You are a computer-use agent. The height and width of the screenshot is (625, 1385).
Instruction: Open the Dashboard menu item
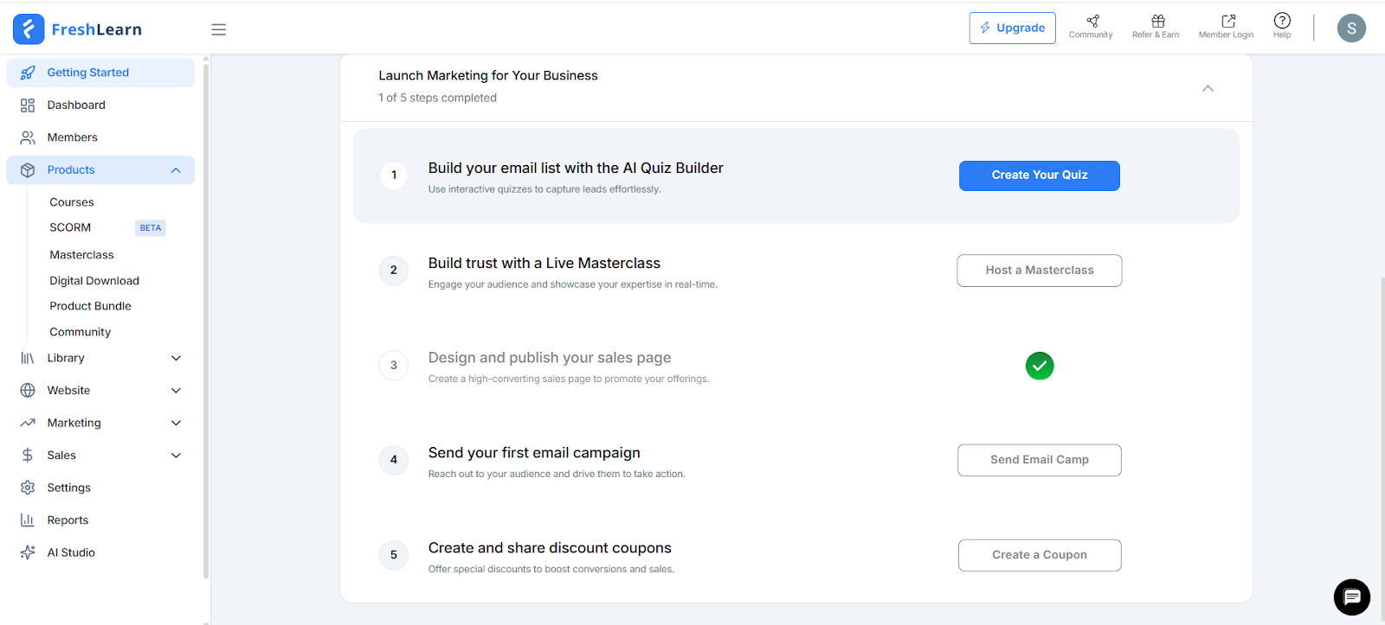click(76, 105)
